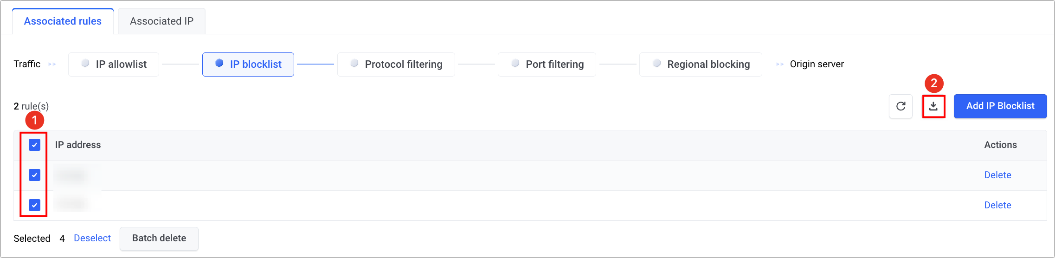
Task: Open the Regional blocking step
Action: pyautogui.click(x=701, y=64)
